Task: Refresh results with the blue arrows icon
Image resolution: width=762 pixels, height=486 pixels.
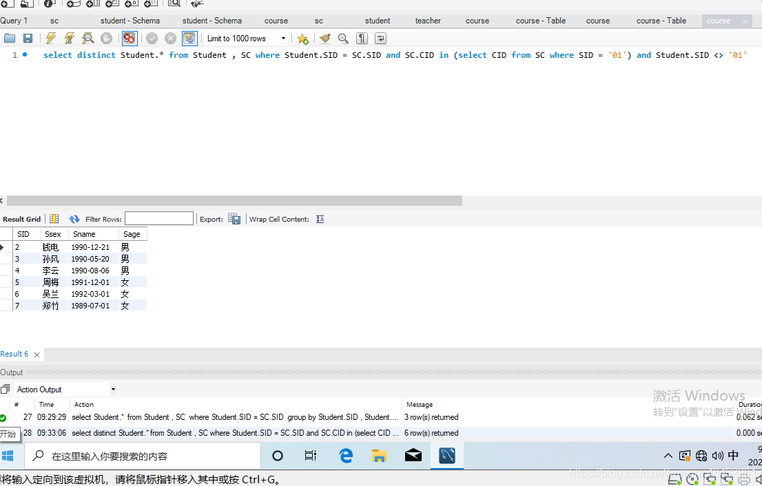Action: (x=74, y=219)
